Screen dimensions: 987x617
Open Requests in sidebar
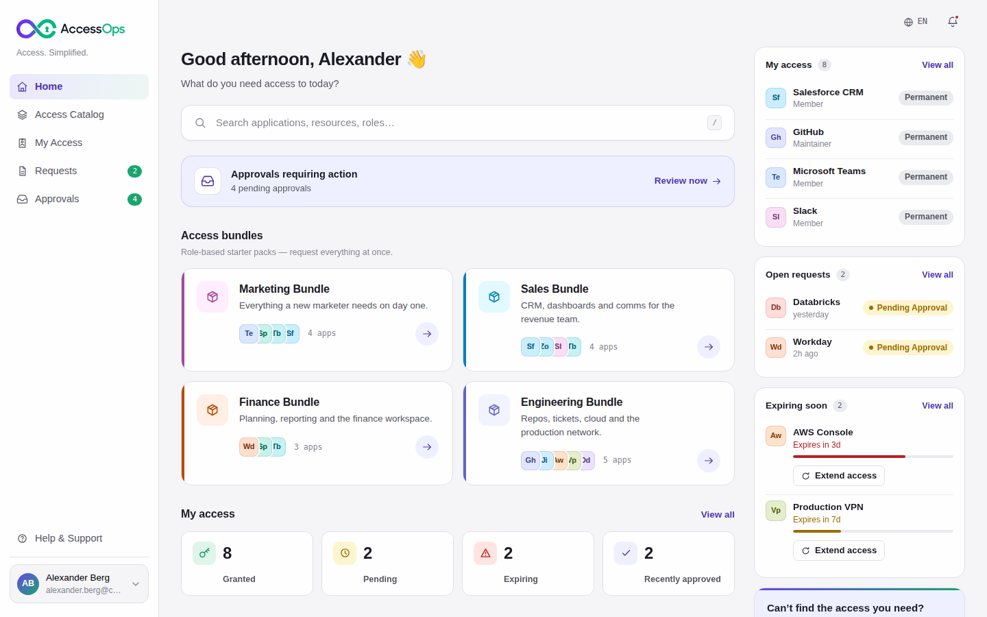[79, 171]
